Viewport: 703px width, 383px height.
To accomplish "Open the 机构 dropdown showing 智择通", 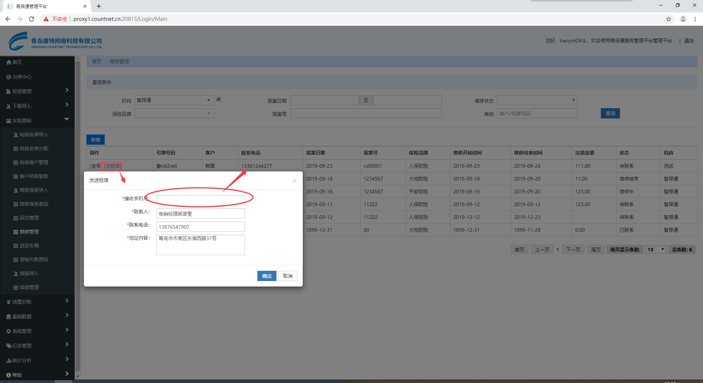I will 174,100.
